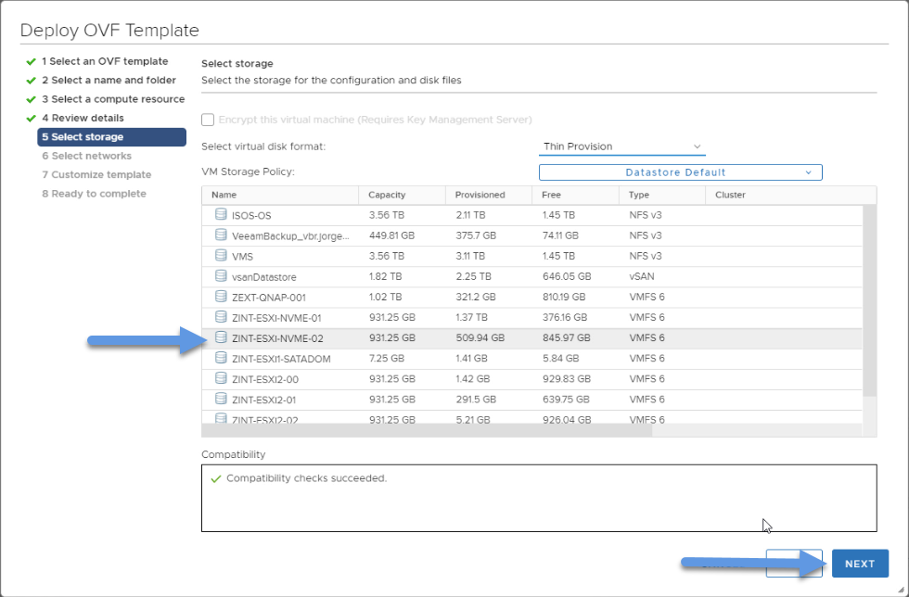The image size is (909, 597).
Task: Click the vertical scrollbar of datastore list
Action: pyautogui.click(x=870, y=300)
